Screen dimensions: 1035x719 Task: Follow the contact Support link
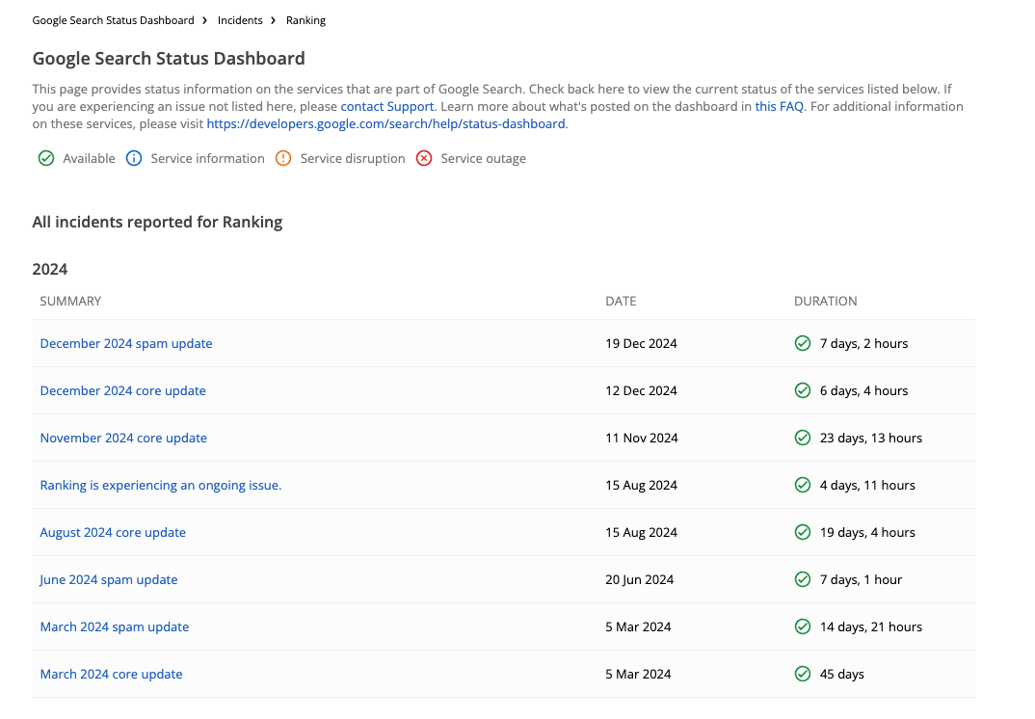click(x=387, y=106)
